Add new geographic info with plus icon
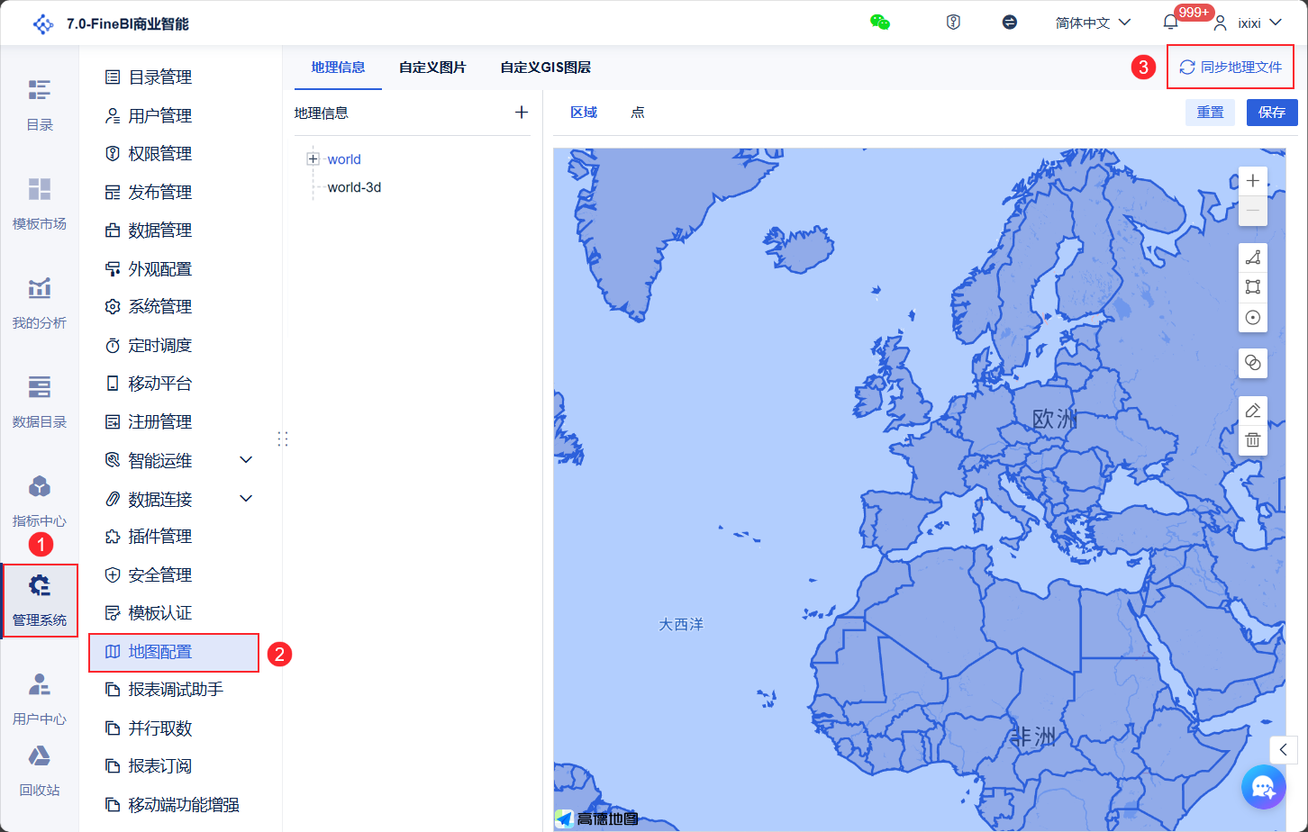This screenshot has width=1308, height=832. pyautogui.click(x=522, y=113)
